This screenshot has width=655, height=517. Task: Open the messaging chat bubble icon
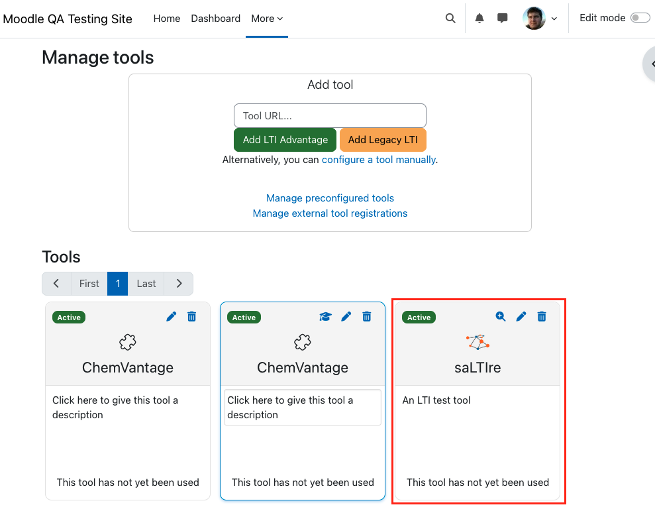point(502,18)
